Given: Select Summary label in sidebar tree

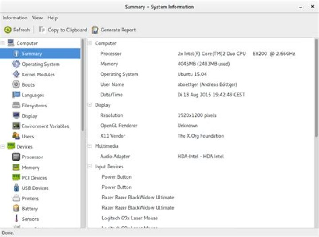Looking at the screenshot, I should click(x=32, y=54).
